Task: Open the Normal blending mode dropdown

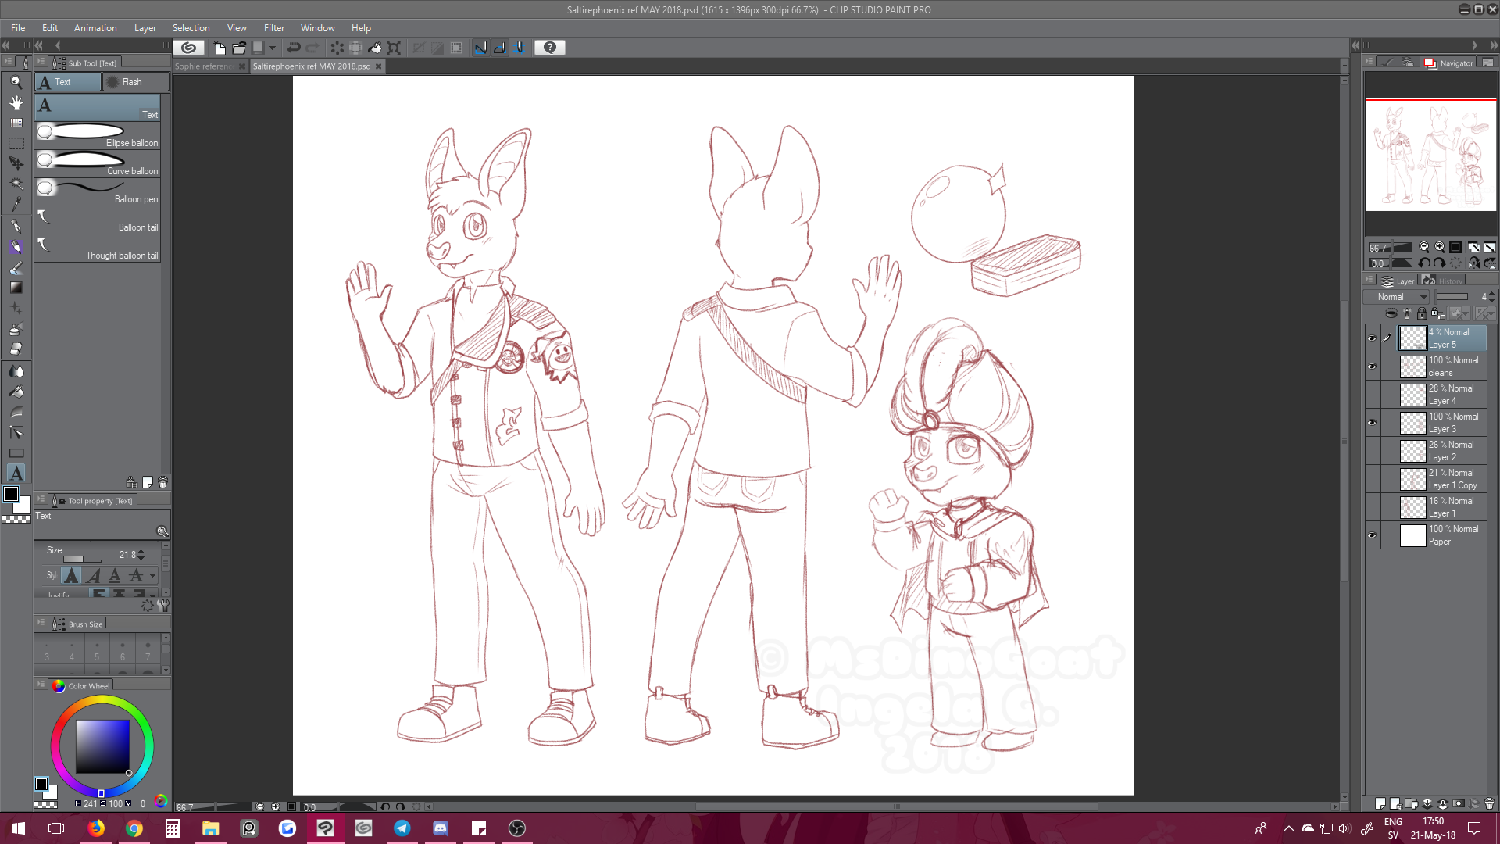Action: click(1397, 297)
